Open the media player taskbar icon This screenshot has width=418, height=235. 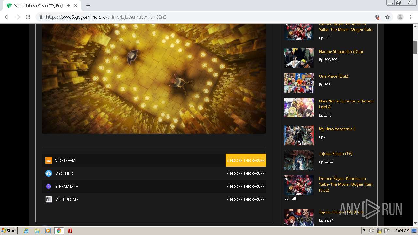[x=48, y=231]
